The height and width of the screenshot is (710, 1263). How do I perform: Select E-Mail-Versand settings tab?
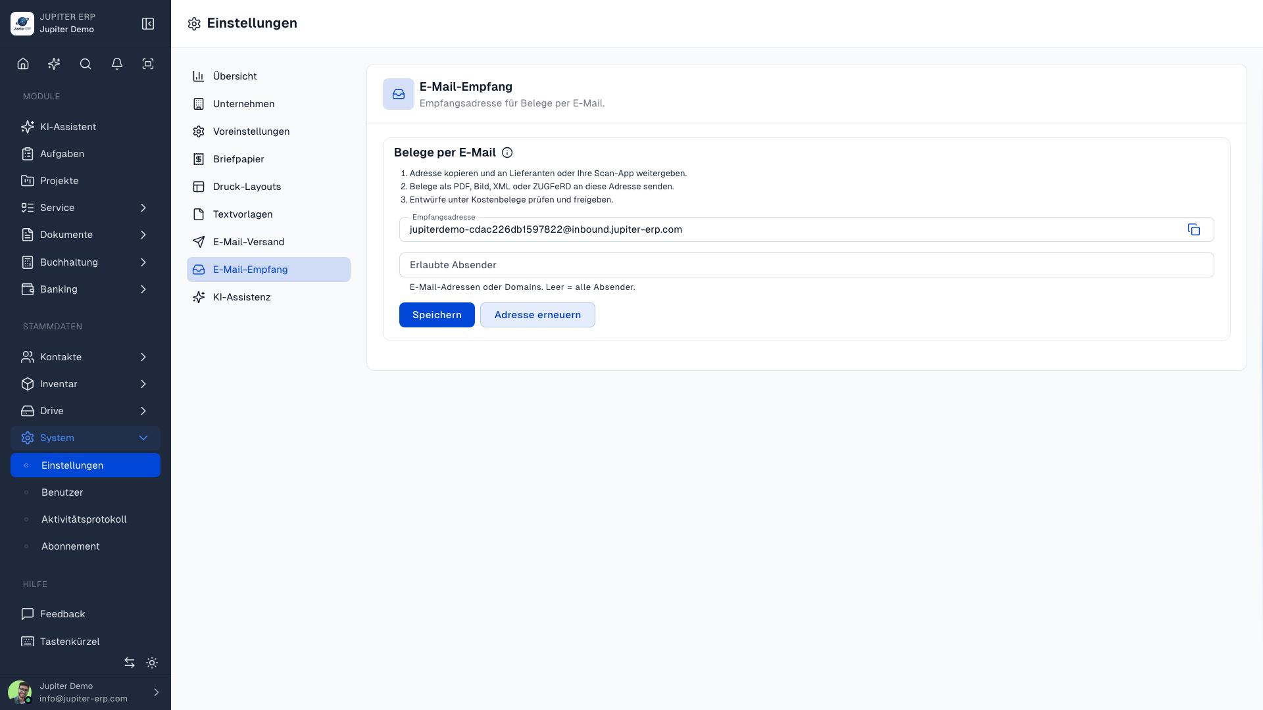[x=268, y=242]
